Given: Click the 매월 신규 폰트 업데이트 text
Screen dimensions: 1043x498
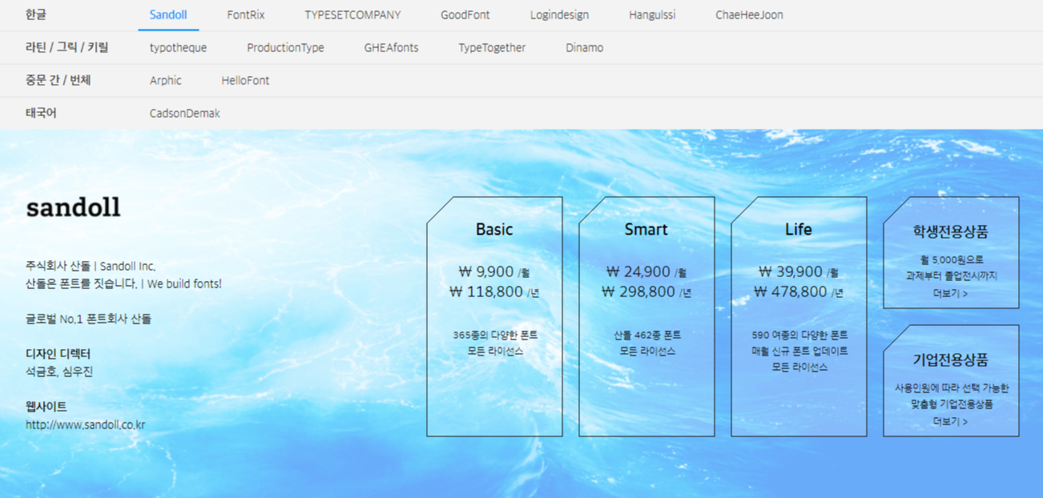Looking at the screenshot, I should pos(799,351).
